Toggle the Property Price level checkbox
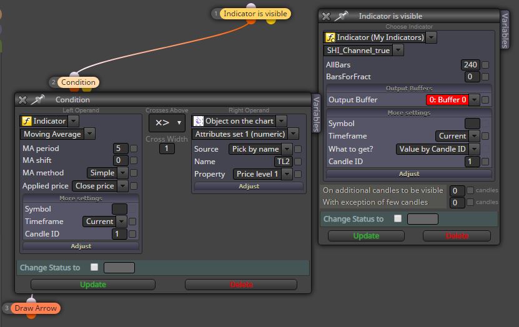The height and width of the screenshot is (327, 519). pos(298,174)
